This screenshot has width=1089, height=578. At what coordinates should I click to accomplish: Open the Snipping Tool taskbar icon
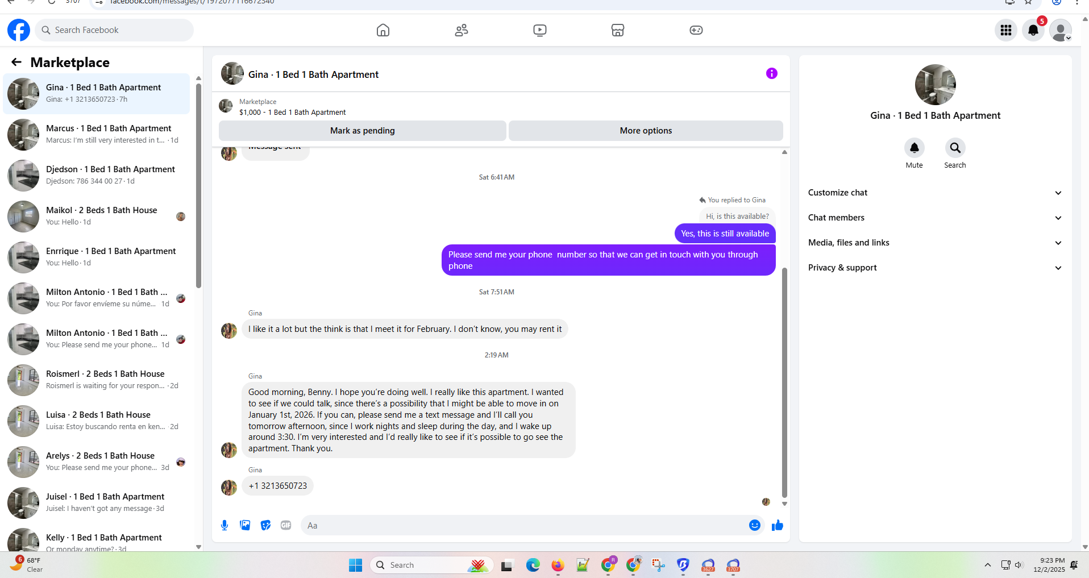[x=658, y=565]
